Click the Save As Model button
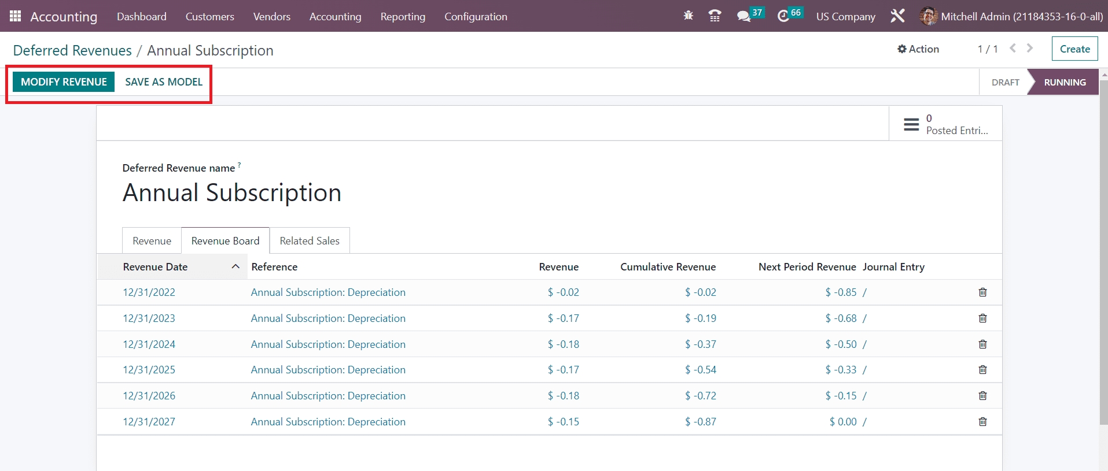1108x471 pixels. (x=164, y=82)
